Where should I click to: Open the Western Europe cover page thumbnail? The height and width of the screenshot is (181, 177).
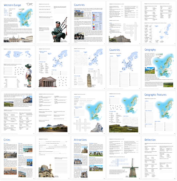click(x=18, y=23)
